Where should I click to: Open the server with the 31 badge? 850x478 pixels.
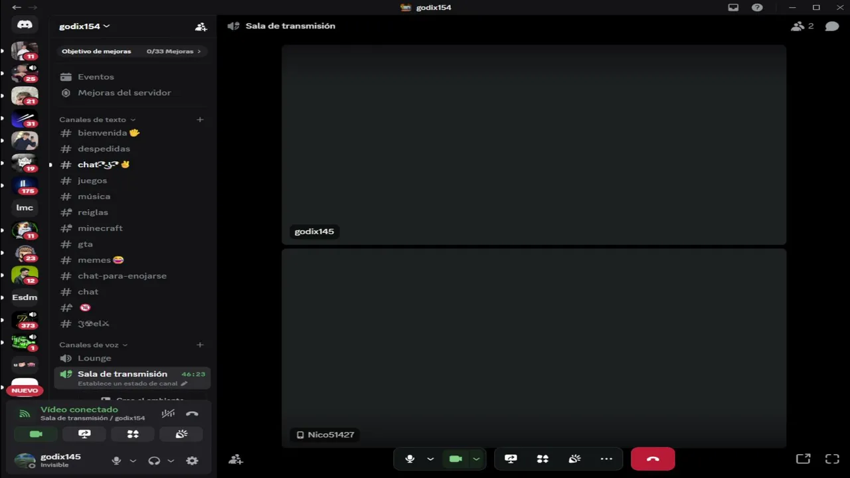click(25, 118)
